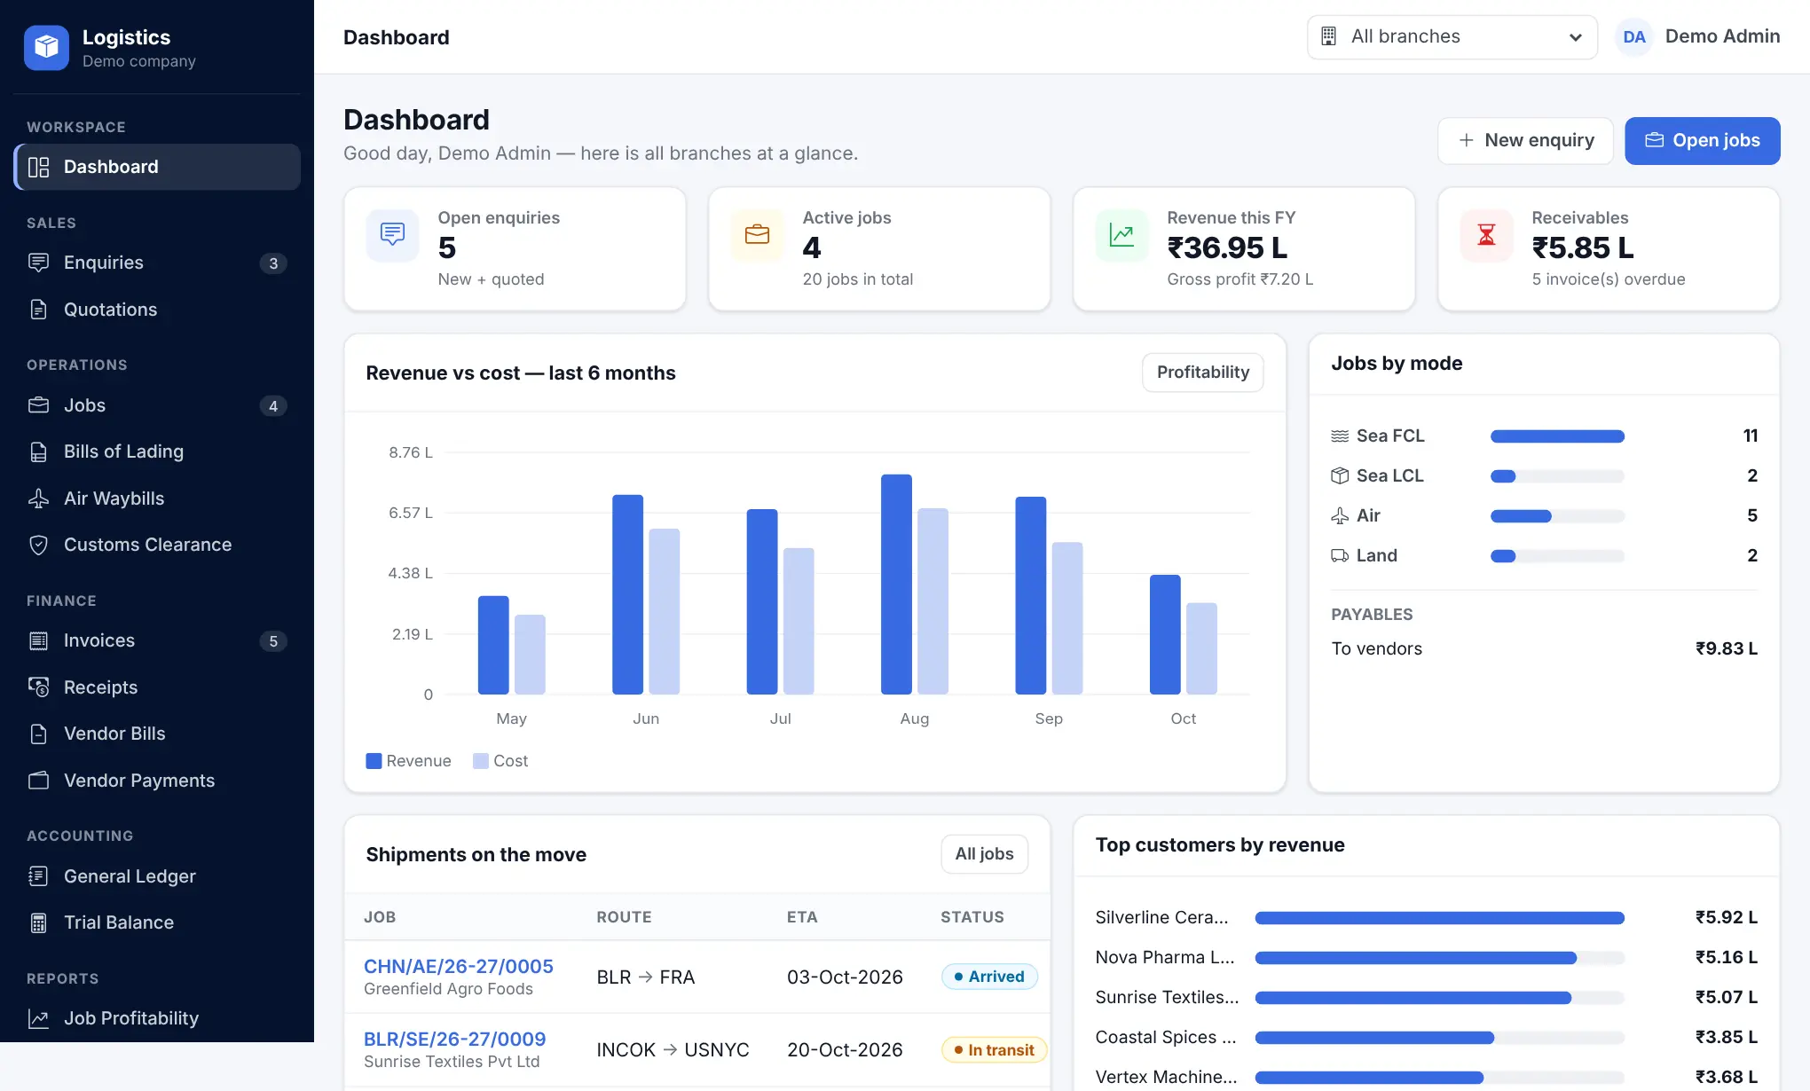Open job link CHN/AE/26-27/0005
This screenshot has width=1810, height=1091.
pos(459,966)
